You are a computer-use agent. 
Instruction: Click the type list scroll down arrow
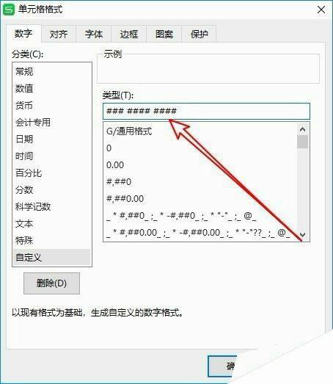click(x=303, y=235)
